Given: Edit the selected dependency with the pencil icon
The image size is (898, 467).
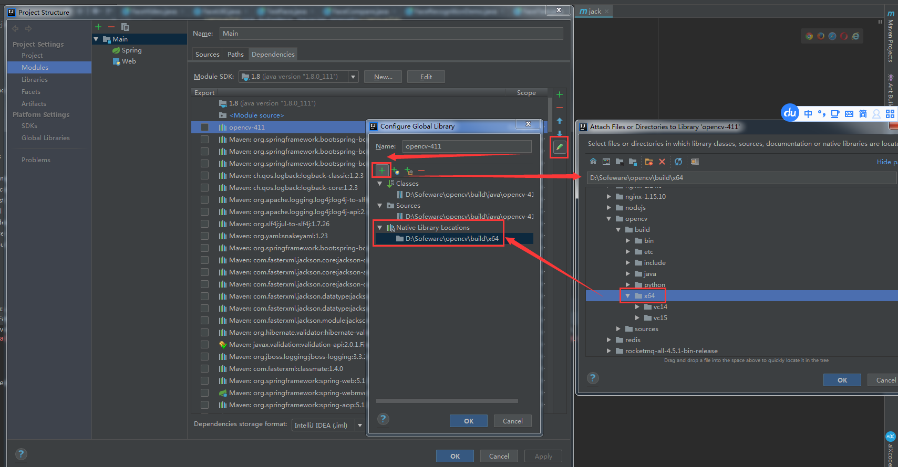Looking at the screenshot, I should tap(560, 147).
